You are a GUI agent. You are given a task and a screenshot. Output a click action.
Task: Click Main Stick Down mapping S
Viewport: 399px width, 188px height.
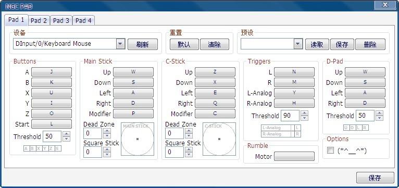(133, 82)
